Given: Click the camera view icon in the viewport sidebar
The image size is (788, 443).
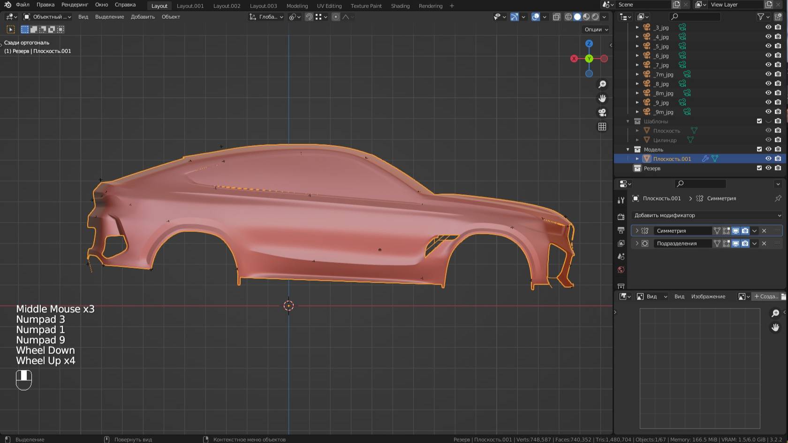Looking at the screenshot, I should pos(602,112).
